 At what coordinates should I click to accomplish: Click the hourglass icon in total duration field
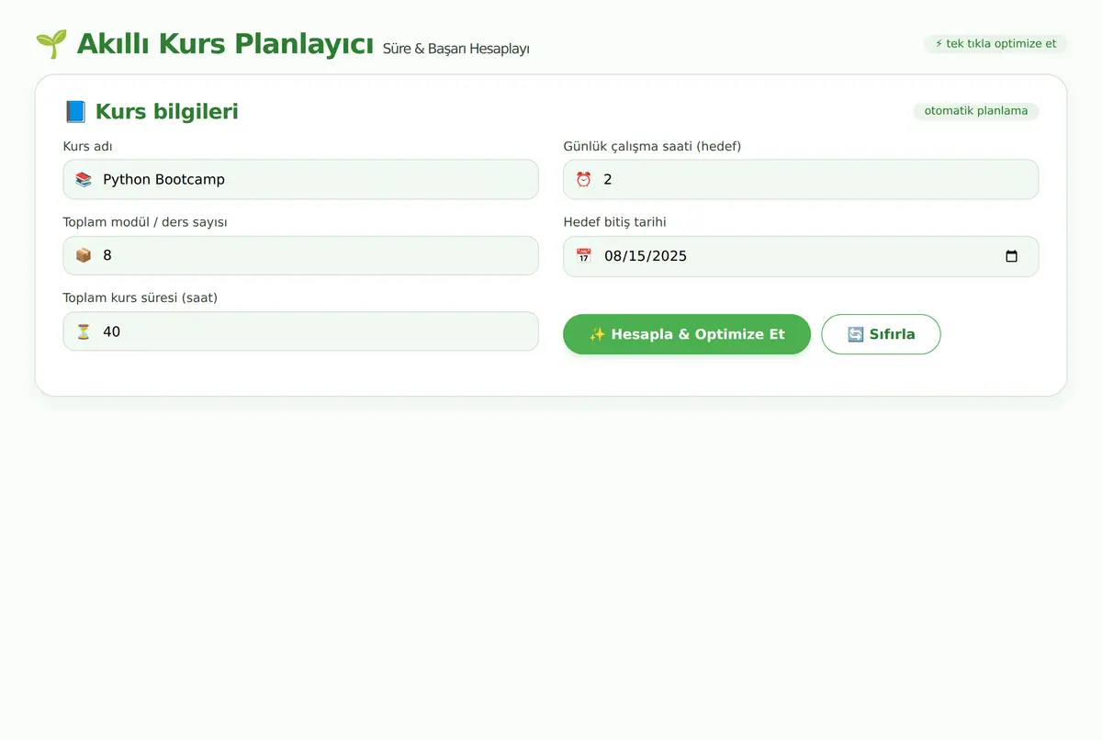point(84,331)
